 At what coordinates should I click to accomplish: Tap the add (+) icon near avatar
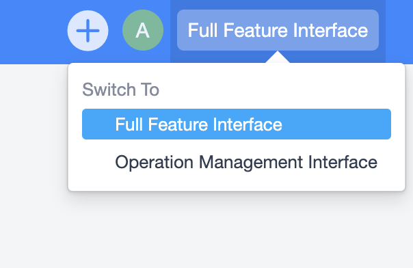88,31
